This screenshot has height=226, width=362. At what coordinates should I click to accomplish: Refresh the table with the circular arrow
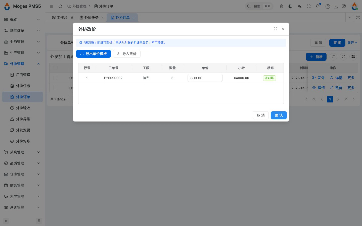click(x=333, y=57)
